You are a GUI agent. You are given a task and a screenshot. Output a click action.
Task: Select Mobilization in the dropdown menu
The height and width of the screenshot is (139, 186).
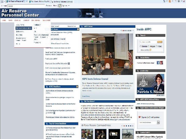(x=37, y=25)
